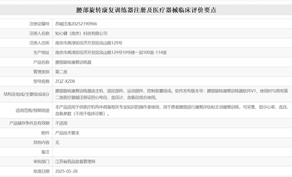Select the management category value 第二类

pos(62,72)
